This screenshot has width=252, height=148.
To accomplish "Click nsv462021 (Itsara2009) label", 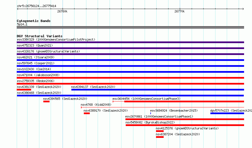I will coord(36,57).
